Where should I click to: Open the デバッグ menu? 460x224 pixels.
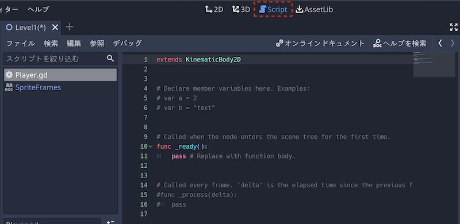[x=127, y=44]
